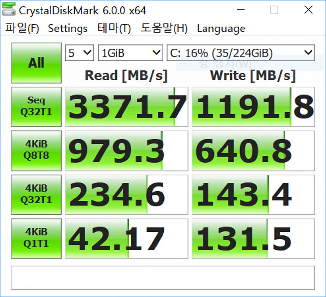Close the CrystalDiskMark window

pos(308,9)
